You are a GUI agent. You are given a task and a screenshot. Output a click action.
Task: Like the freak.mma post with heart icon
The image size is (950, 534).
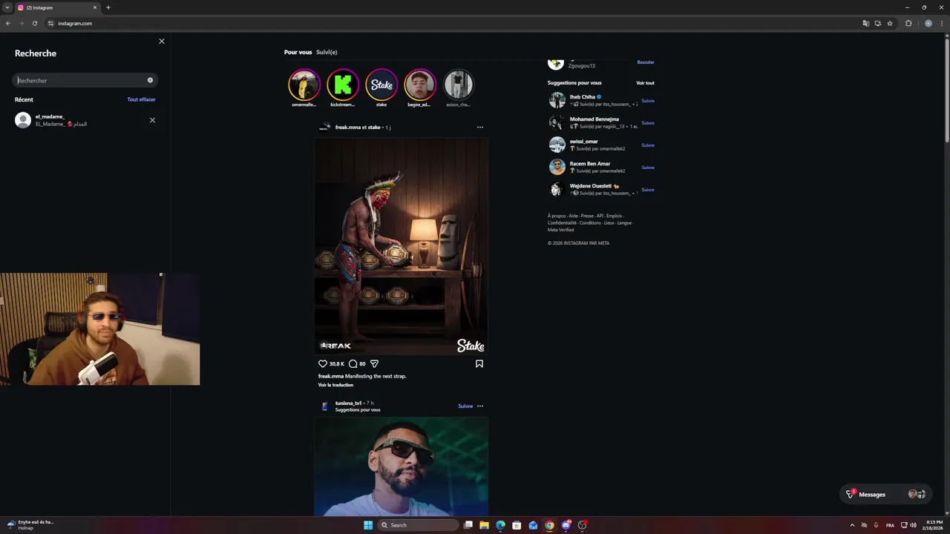click(x=323, y=364)
